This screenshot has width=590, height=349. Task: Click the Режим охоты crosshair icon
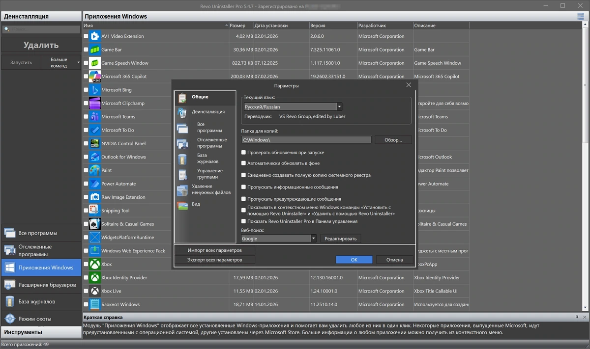[x=10, y=319]
